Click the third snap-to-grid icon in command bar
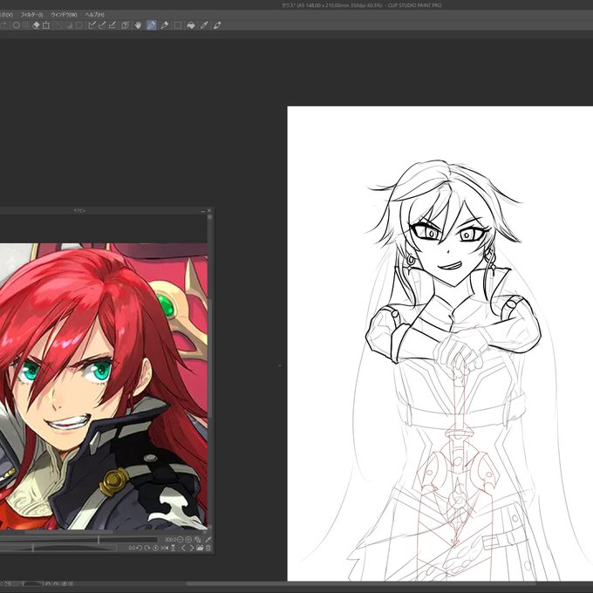 [x=112, y=25]
